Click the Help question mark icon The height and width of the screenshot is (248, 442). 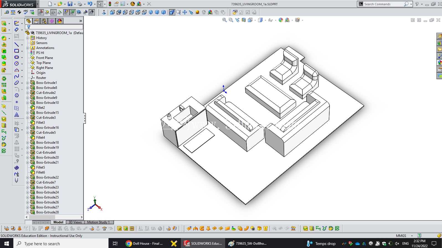417,4
